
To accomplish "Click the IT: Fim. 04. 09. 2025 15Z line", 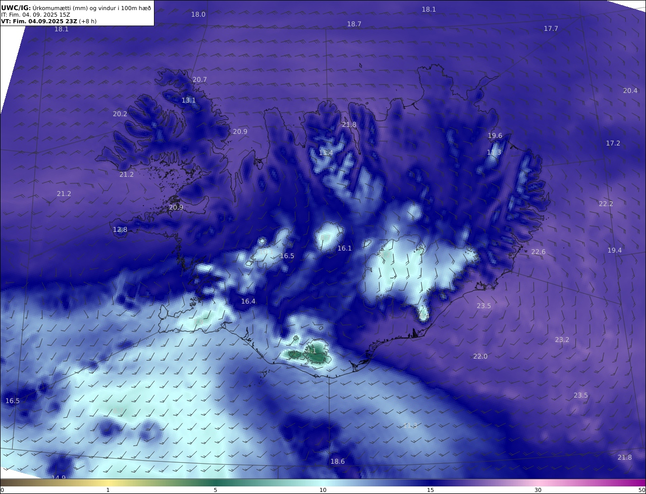I will click(x=35, y=15).
